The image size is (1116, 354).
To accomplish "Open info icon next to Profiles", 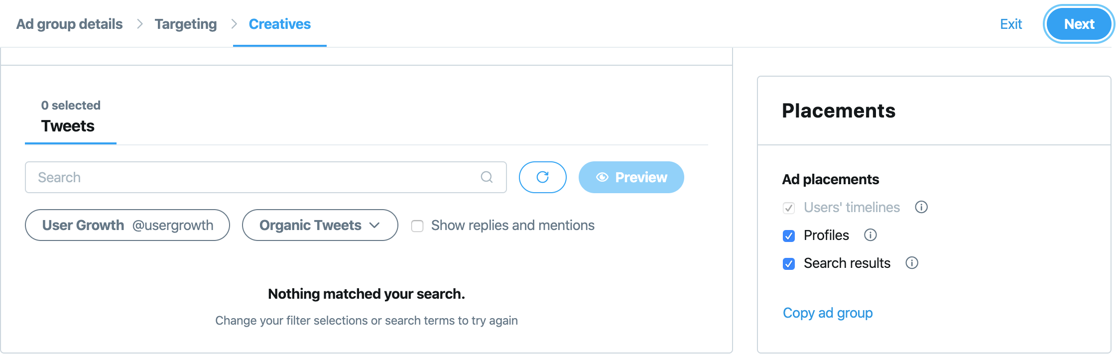I will click(x=870, y=235).
